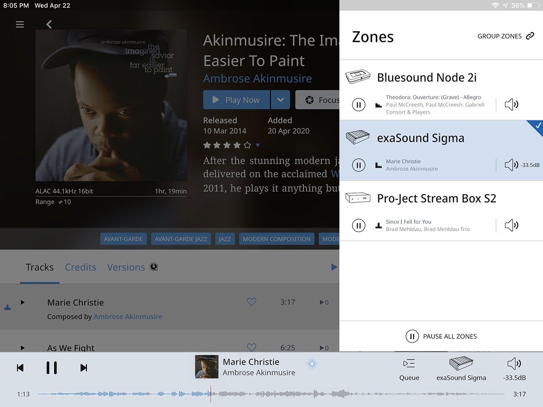Go back with the left arrow
Screen dimensions: 543x407
pyautogui.click(x=49, y=24)
